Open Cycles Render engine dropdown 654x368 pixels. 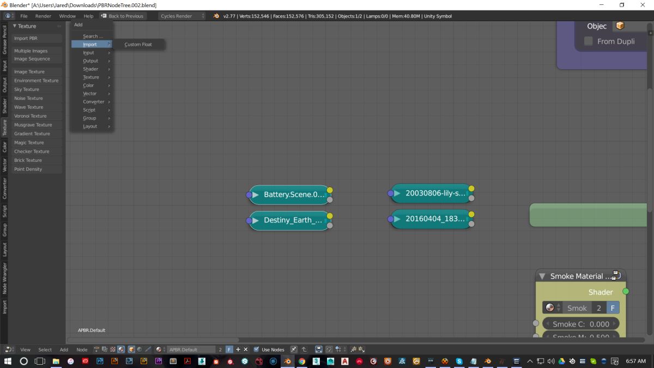click(x=182, y=16)
